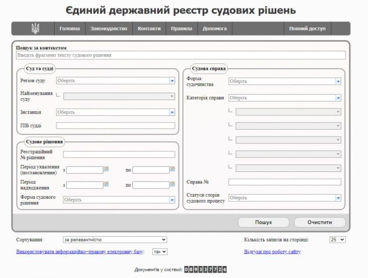The image size is (368, 278).
Task: Open the Сортування sorting selector
Action: click(115, 239)
